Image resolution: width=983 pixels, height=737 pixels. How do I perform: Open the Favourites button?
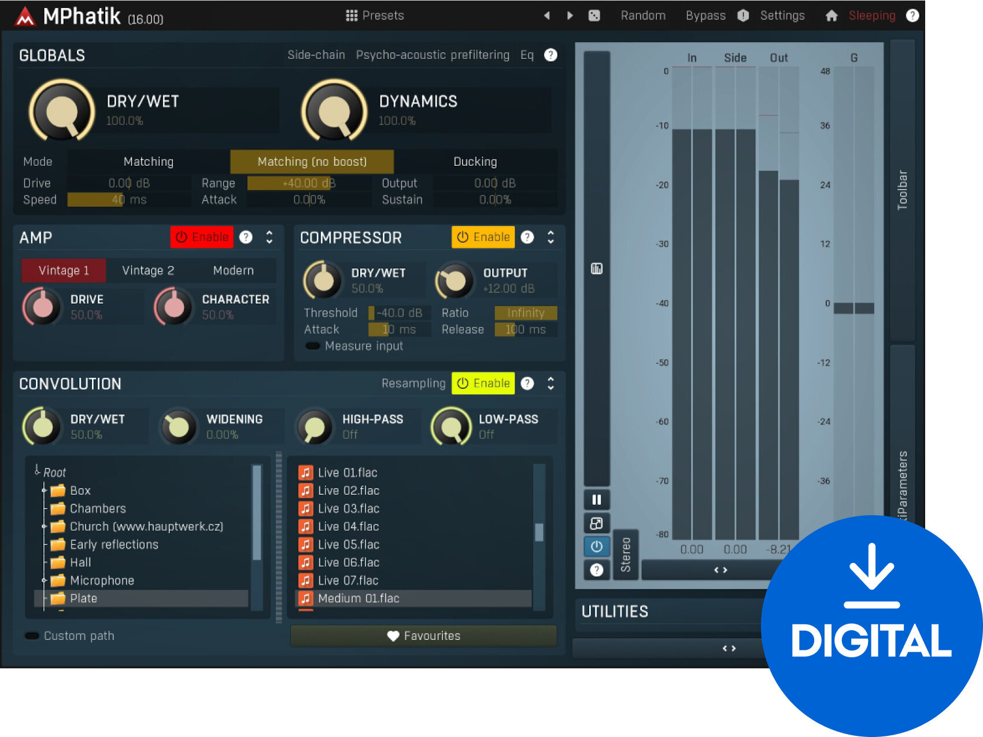(x=423, y=636)
